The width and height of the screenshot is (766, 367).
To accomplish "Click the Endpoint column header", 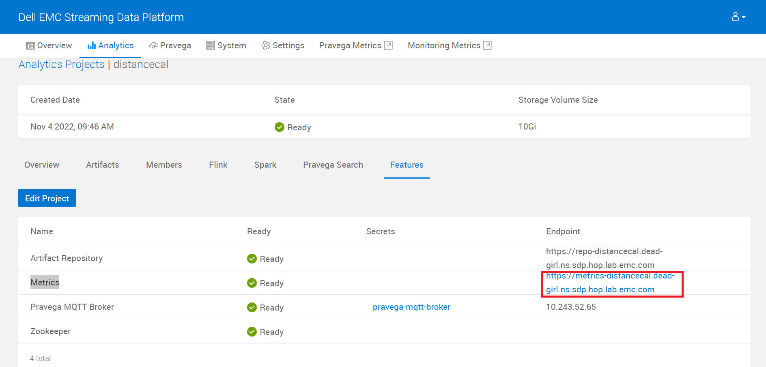I will (563, 231).
